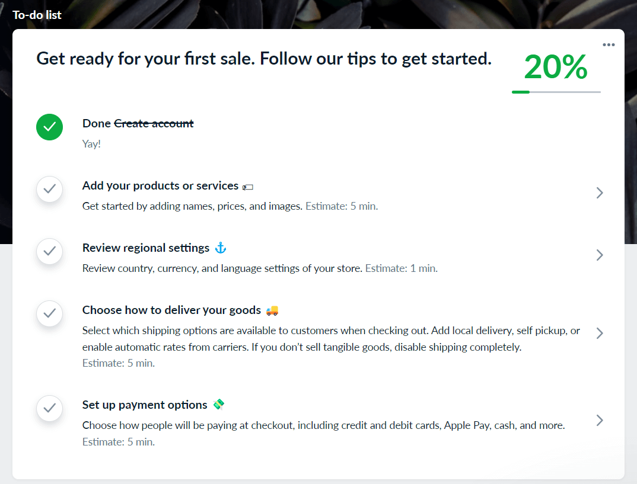This screenshot has width=637, height=484.
Task: Expand the add products task chevron
Action: click(x=600, y=193)
